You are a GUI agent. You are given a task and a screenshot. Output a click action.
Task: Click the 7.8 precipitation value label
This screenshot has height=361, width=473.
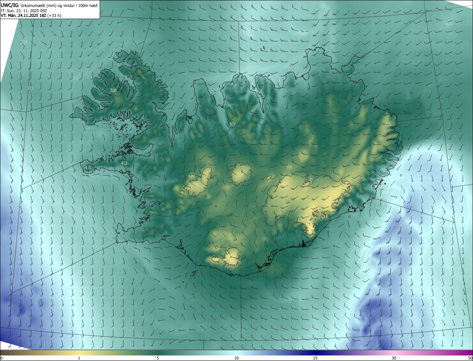[24, 42]
